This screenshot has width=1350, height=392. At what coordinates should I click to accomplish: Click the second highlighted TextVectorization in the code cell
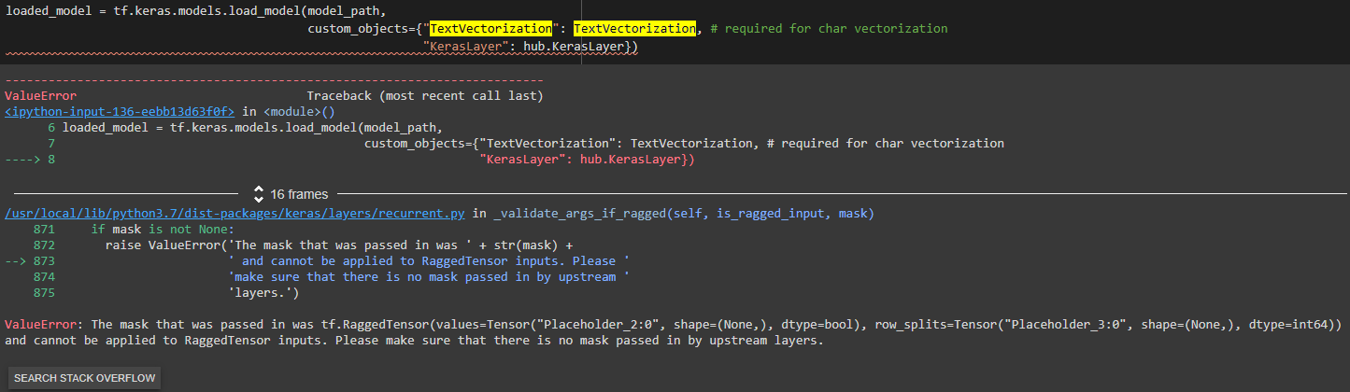pos(635,29)
